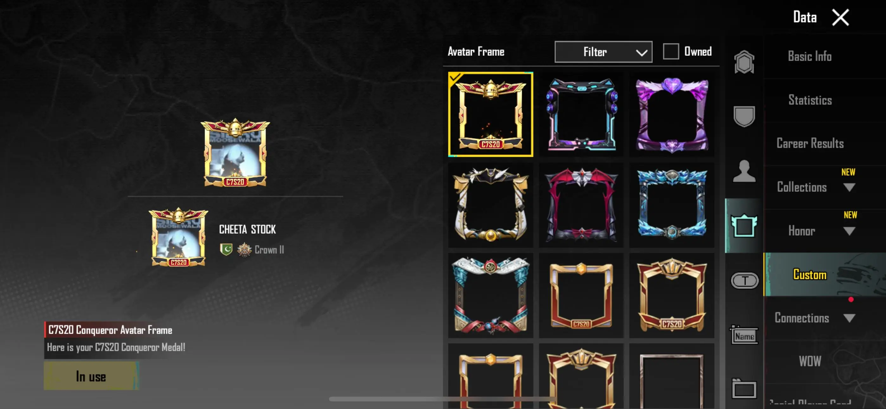Viewport: 886px width, 409px height.
Task: Open the folder icon at sidebar bottom
Action: (744, 389)
